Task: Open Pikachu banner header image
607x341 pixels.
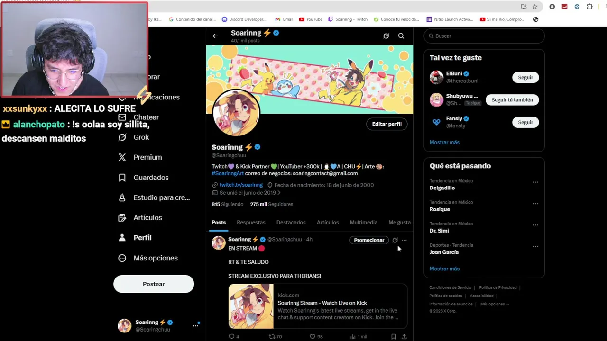Action: pos(310,79)
